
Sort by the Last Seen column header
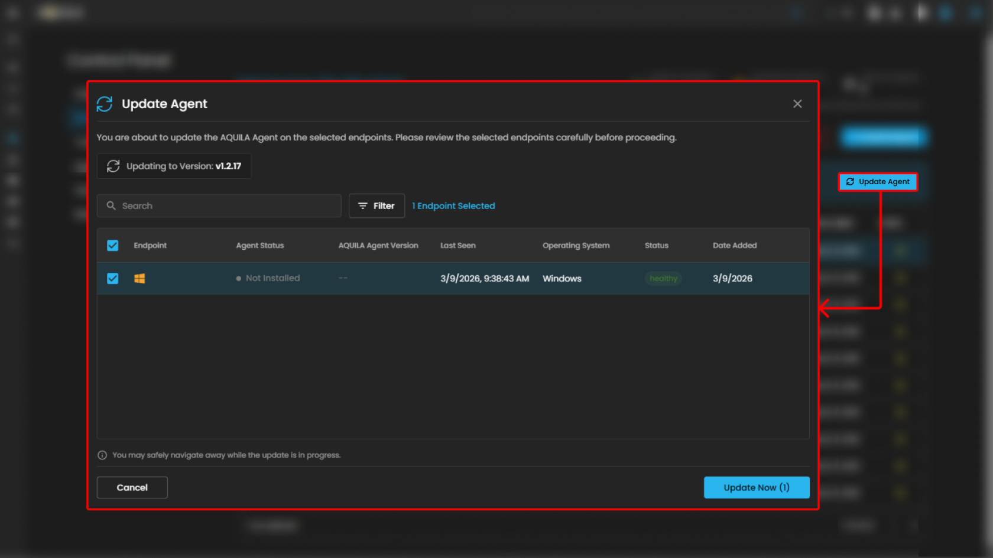[x=457, y=246]
